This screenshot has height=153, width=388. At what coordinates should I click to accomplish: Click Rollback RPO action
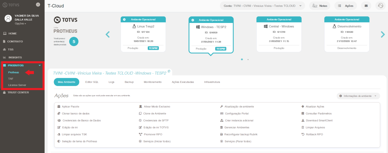pyautogui.click(x=312, y=134)
